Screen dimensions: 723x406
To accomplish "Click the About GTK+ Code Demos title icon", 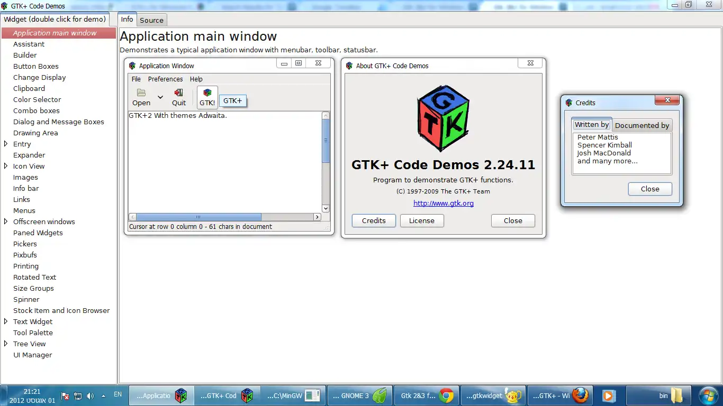I will (x=349, y=66).
